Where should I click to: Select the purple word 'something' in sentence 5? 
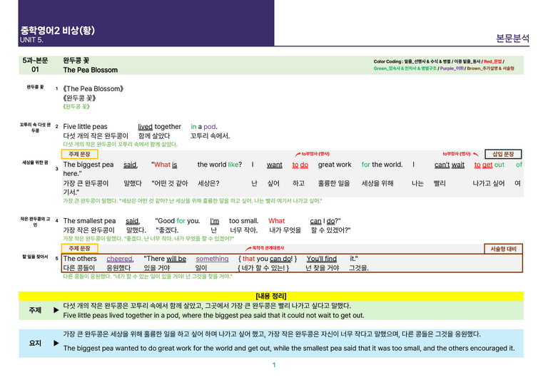point(212,259)
